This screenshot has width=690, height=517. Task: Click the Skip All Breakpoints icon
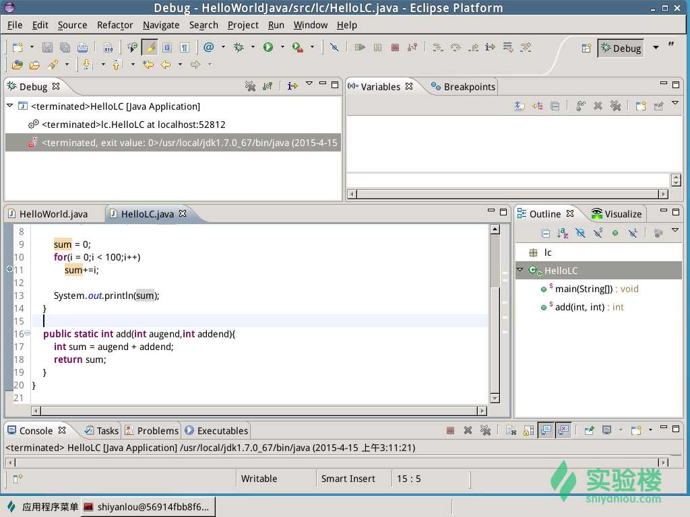pos(334,47)
